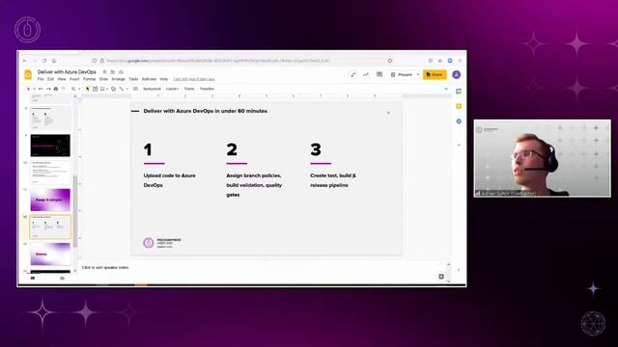Select the shape tool

(x=114, y=89)
